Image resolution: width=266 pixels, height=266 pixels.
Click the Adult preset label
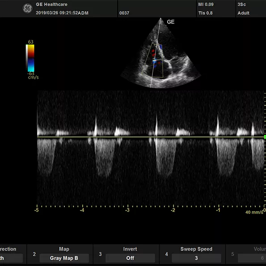[243, 13]
